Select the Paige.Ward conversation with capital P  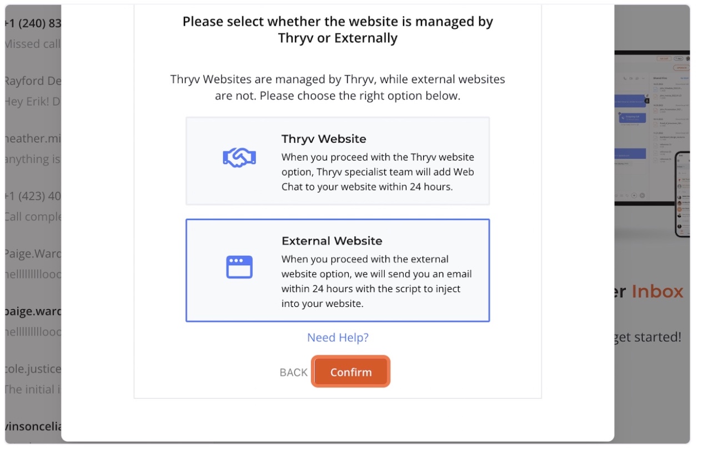pos(33,264)
